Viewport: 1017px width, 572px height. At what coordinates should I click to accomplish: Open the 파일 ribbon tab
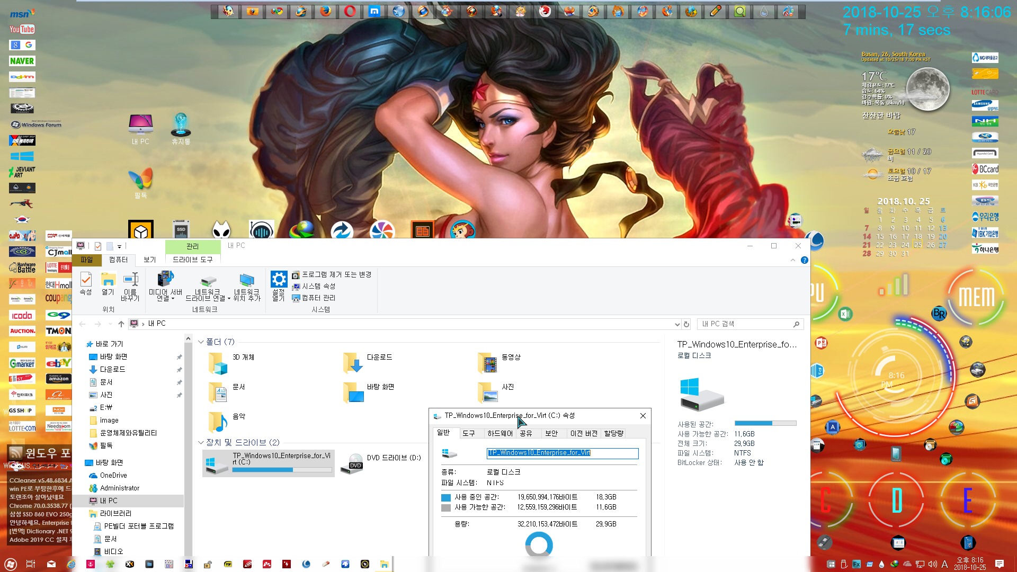87,260
